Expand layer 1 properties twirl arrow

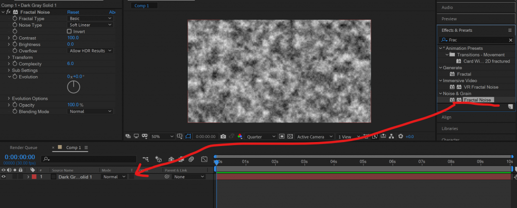click(28, 177)
